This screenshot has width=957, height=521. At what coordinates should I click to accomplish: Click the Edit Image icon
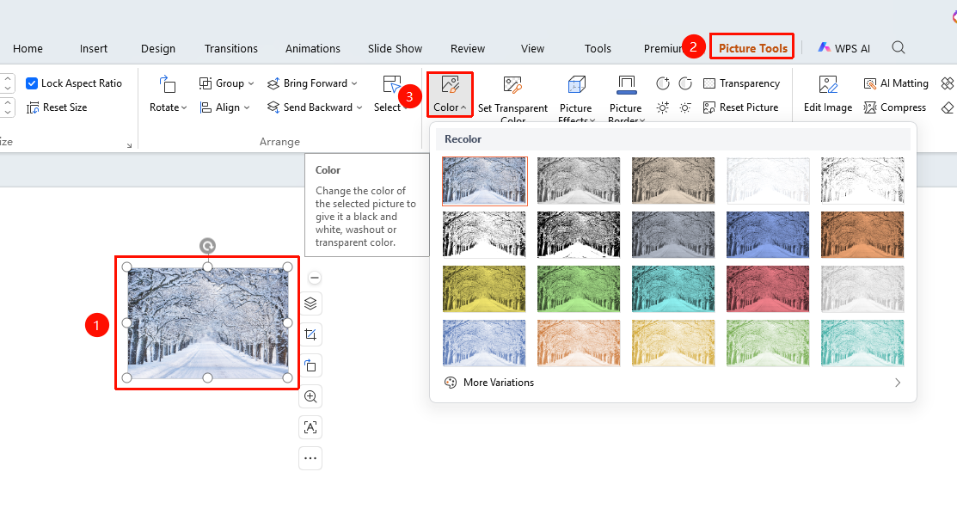coord(828,85)
